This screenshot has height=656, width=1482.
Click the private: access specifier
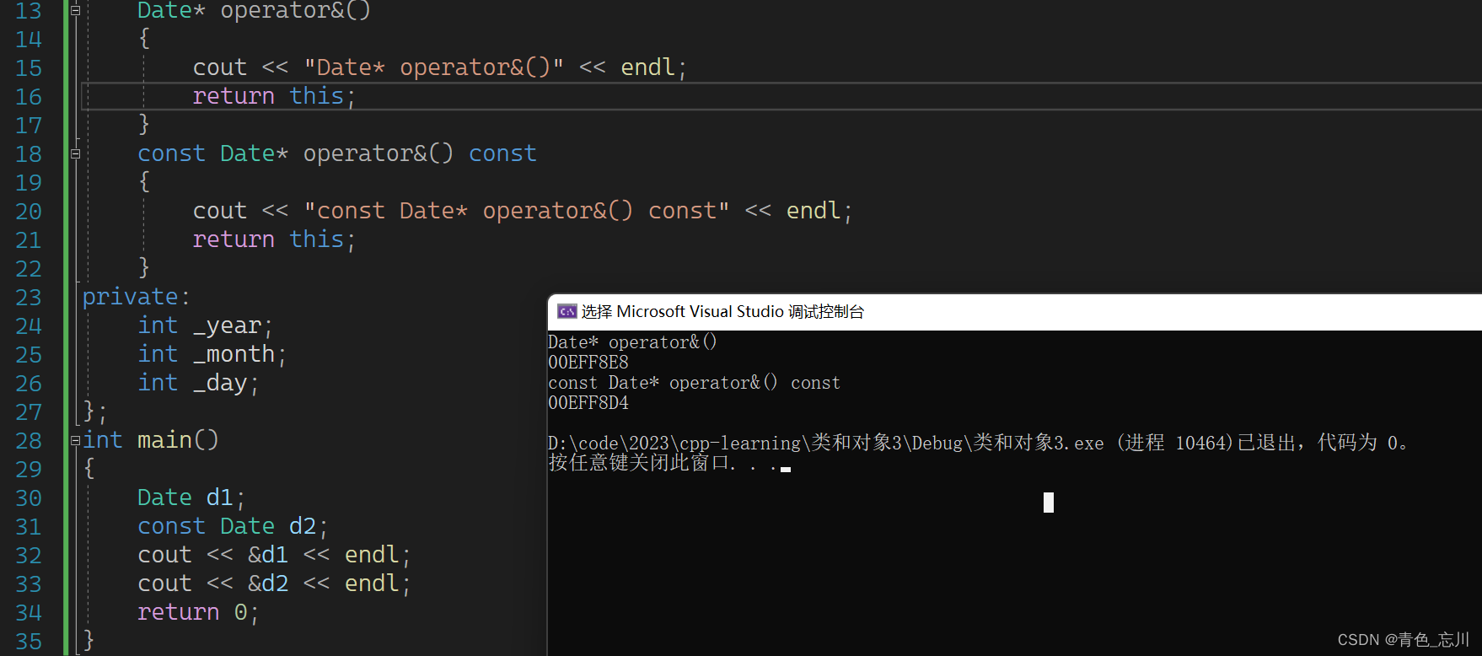(136, 297)
